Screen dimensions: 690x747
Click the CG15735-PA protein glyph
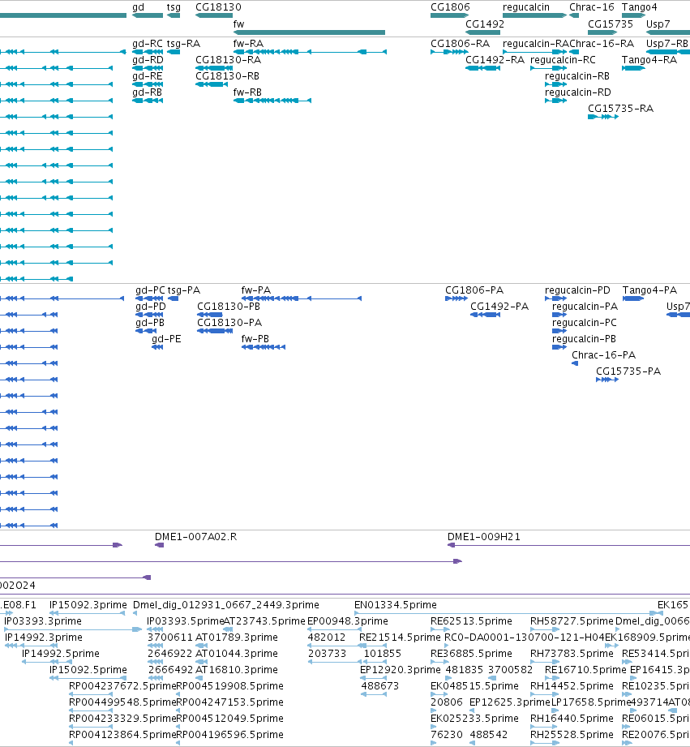click(x=607, y=380)
